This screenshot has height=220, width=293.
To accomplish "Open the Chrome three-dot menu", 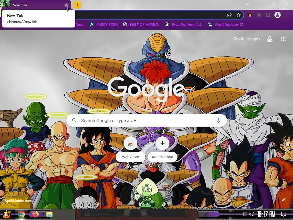I will coord(287,15).
